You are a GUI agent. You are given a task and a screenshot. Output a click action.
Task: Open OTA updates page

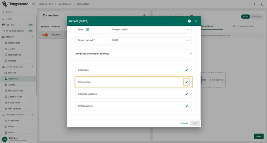click(x=18, y=109)
